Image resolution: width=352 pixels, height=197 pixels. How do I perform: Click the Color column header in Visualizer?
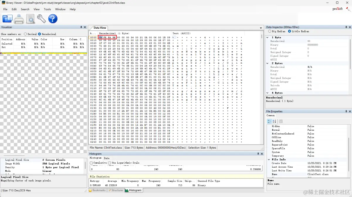(x=44, y=39)
